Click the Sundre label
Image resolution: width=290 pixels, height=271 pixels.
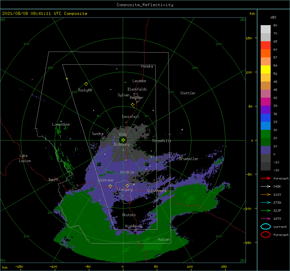coord(98,133)
